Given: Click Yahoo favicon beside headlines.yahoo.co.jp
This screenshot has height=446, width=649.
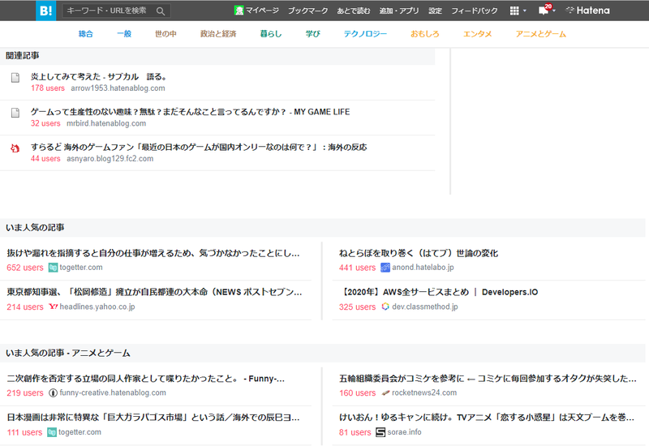Looking at the screenshot, I should pyautogui.click(x=53, y=307).
